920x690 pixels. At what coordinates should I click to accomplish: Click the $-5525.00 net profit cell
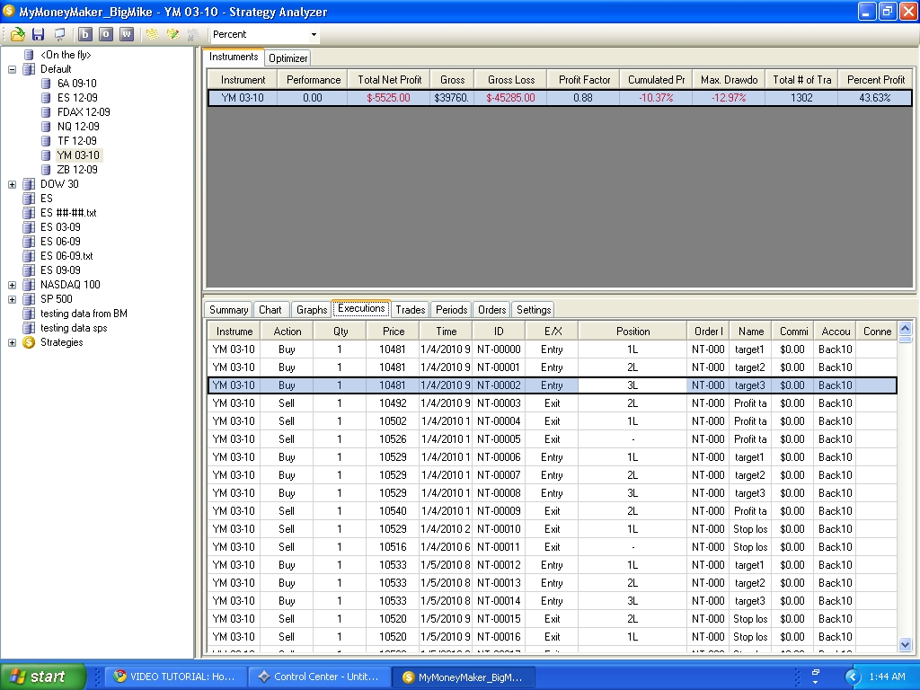tap(388, 98)
